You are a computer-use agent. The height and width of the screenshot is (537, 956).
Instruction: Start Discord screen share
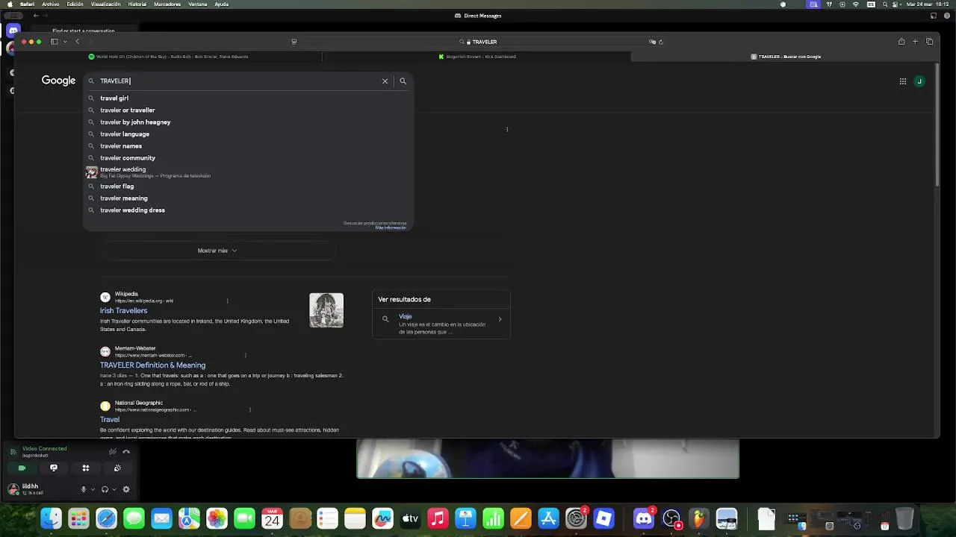click(x=54, y=468)
